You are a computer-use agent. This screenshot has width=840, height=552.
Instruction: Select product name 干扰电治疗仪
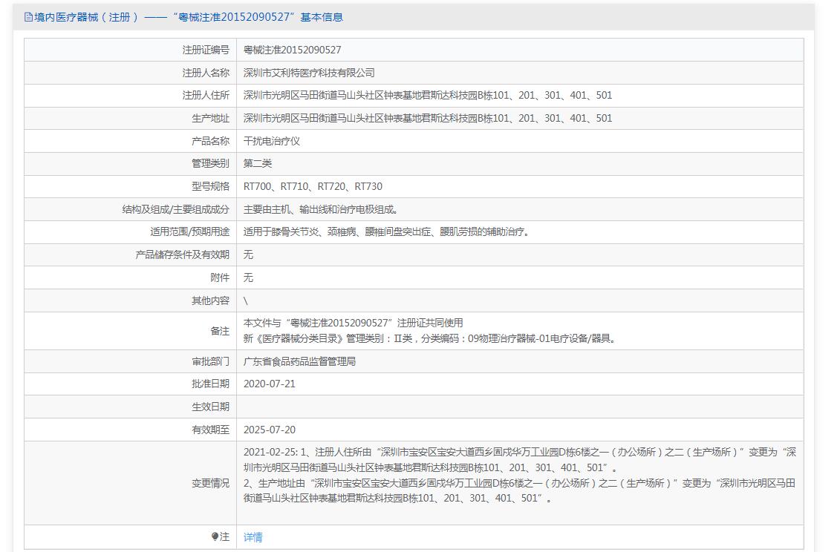[272, 141]
